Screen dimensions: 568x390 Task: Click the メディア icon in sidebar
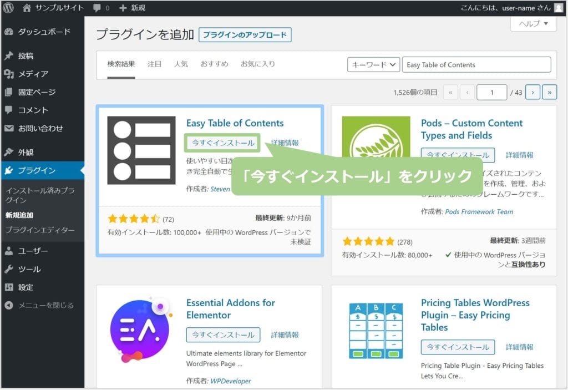click(9, 74)
